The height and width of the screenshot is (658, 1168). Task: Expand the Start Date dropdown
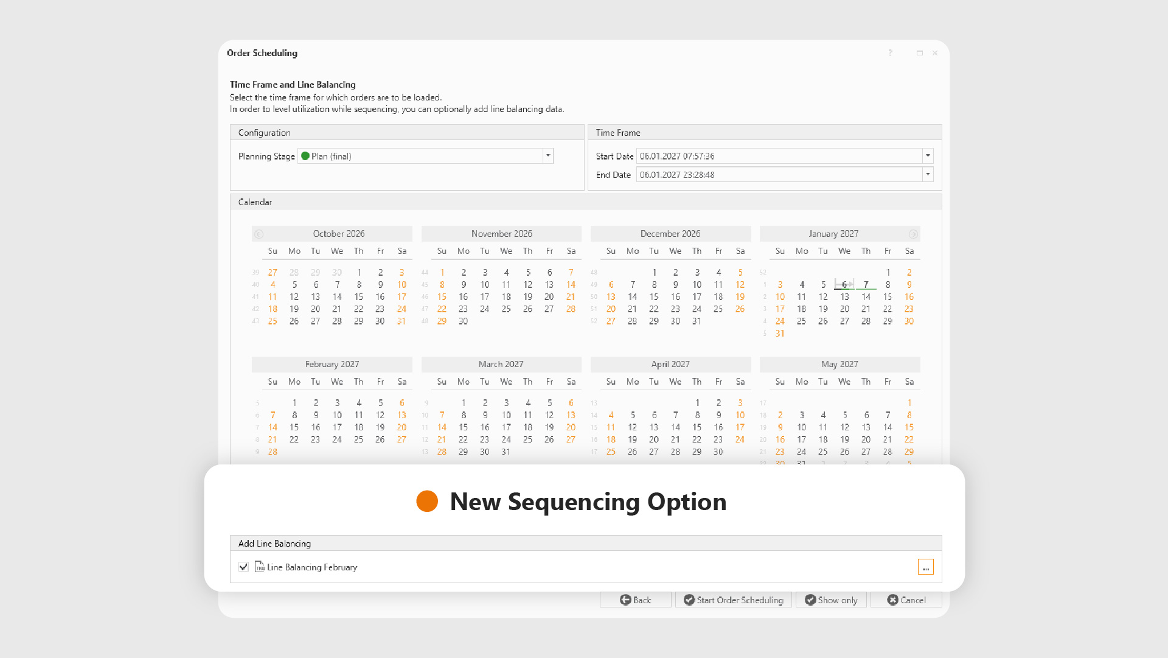(x=928, y=156)
